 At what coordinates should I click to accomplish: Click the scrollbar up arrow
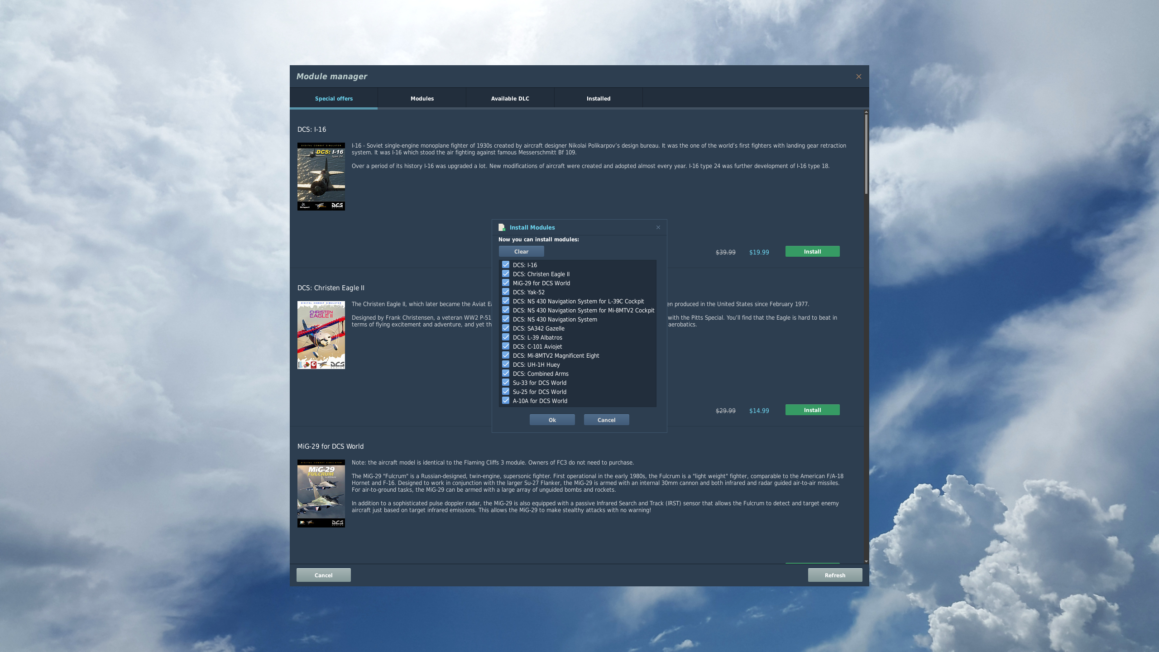(x=866, y=112)
